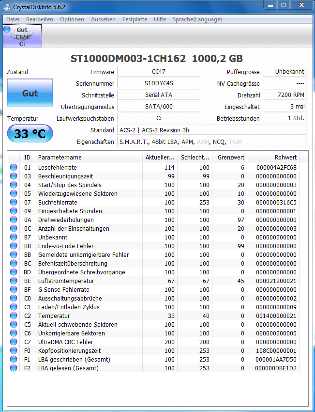This screenshot has height=412, width=315.
Task: Click the NV Cachegrösse field showing ----
Action: click(285, 83)
